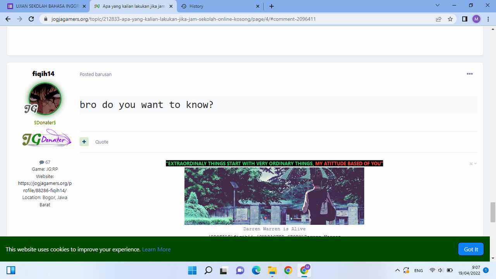496x279 pixels.
Task: Click the $Donater$ group label
Action: (45, 122)
